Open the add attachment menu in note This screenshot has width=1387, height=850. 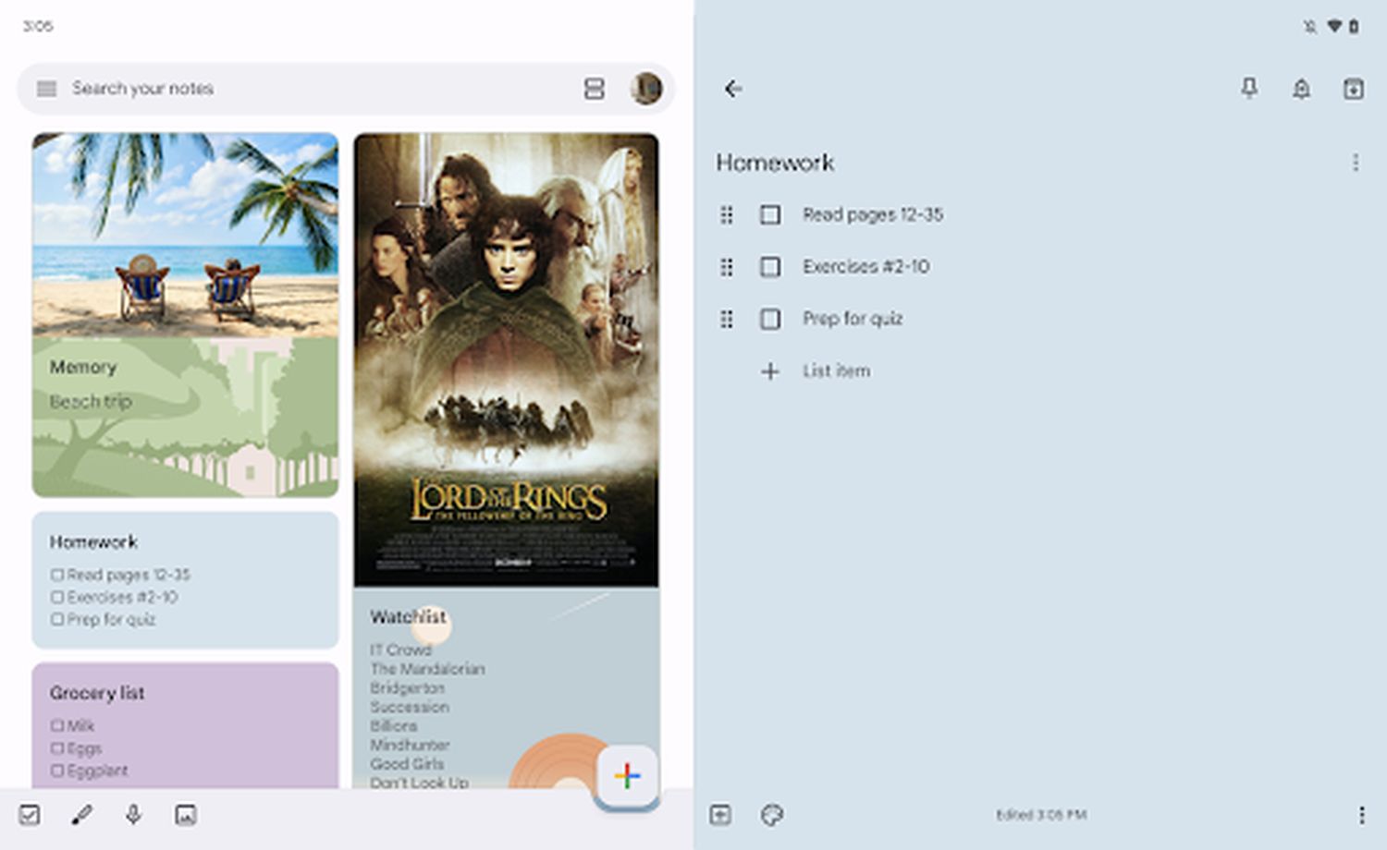(x=720, y=815)
